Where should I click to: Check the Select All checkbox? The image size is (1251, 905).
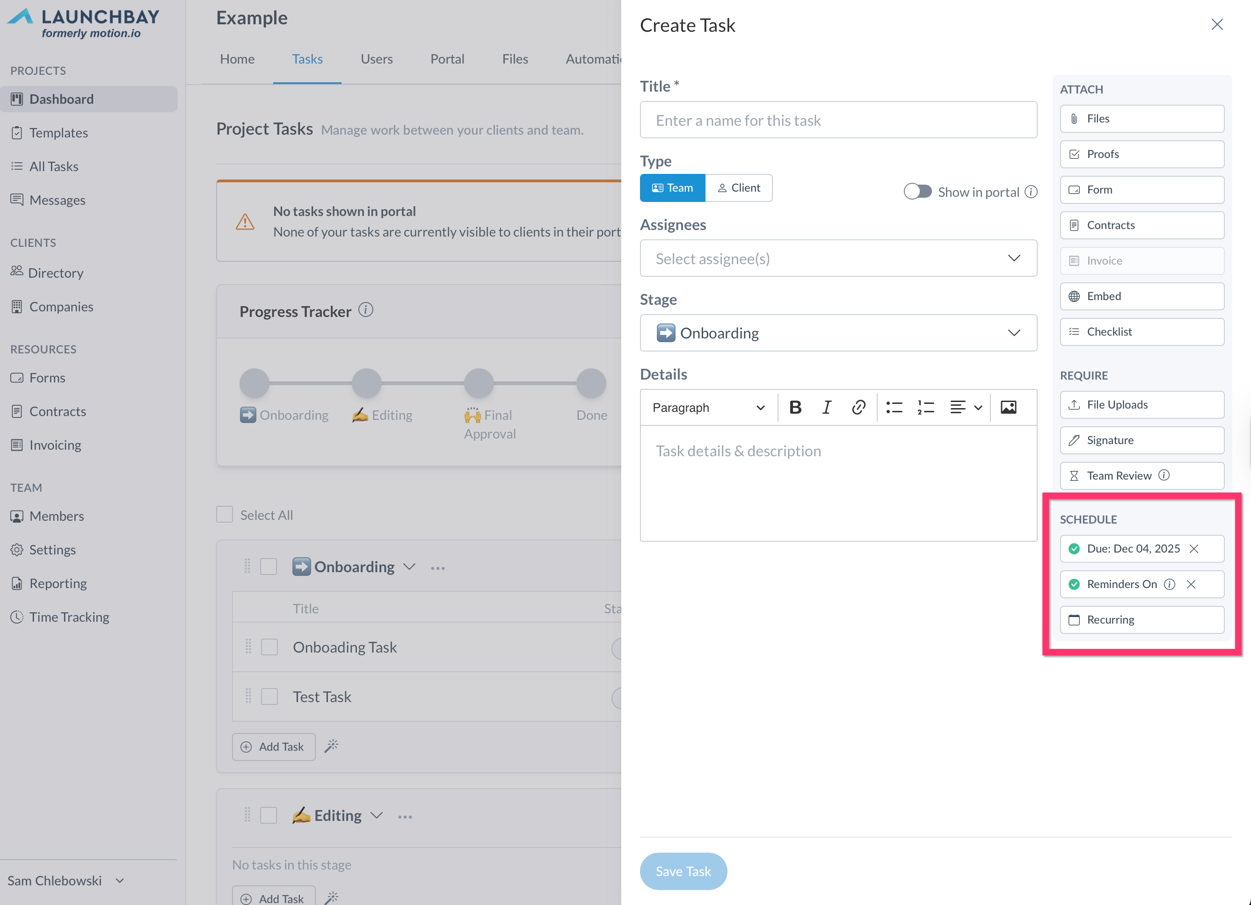225,514
